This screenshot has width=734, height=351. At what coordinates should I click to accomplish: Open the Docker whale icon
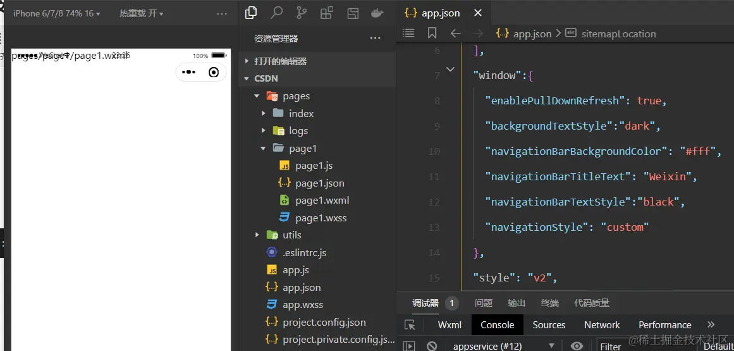(x=377, y=13)
